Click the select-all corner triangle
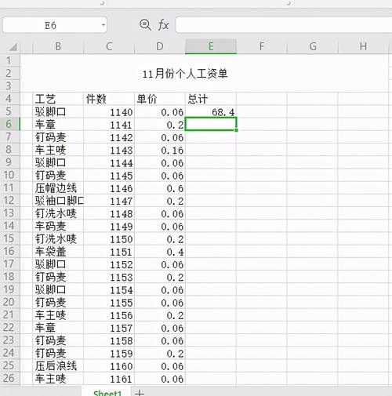The height and width of the screenshot is (396, 392). 13,47
